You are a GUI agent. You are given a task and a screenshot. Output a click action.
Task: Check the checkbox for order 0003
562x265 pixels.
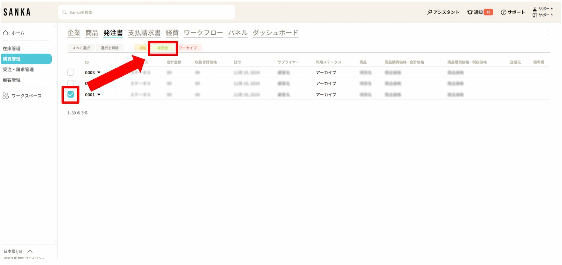pos(70,72)
